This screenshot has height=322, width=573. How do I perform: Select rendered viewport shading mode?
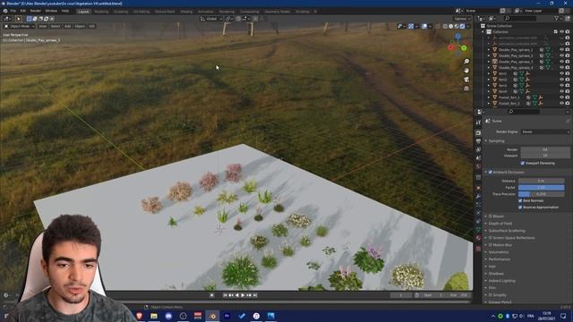point(462,26)
